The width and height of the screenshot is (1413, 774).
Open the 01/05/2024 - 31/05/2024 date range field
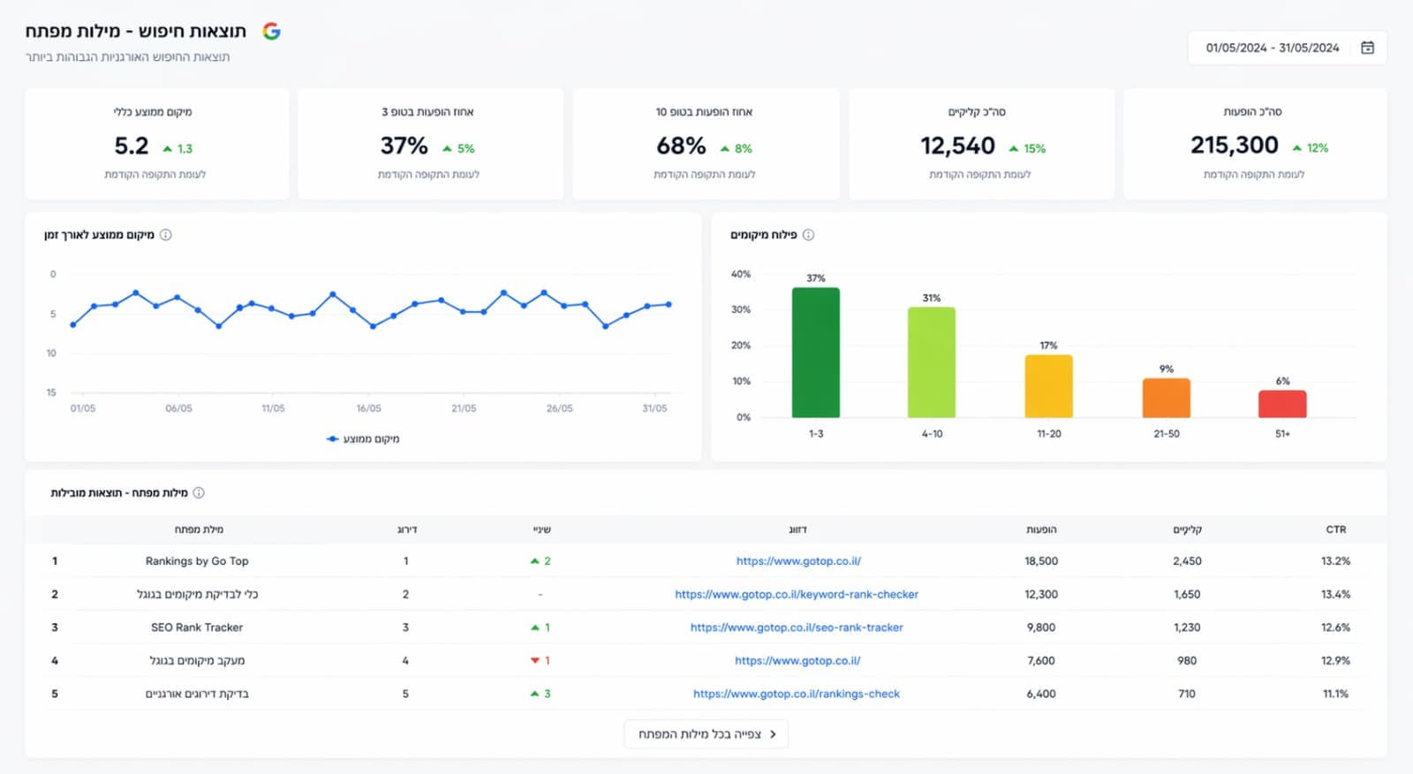click(1287, 48)
